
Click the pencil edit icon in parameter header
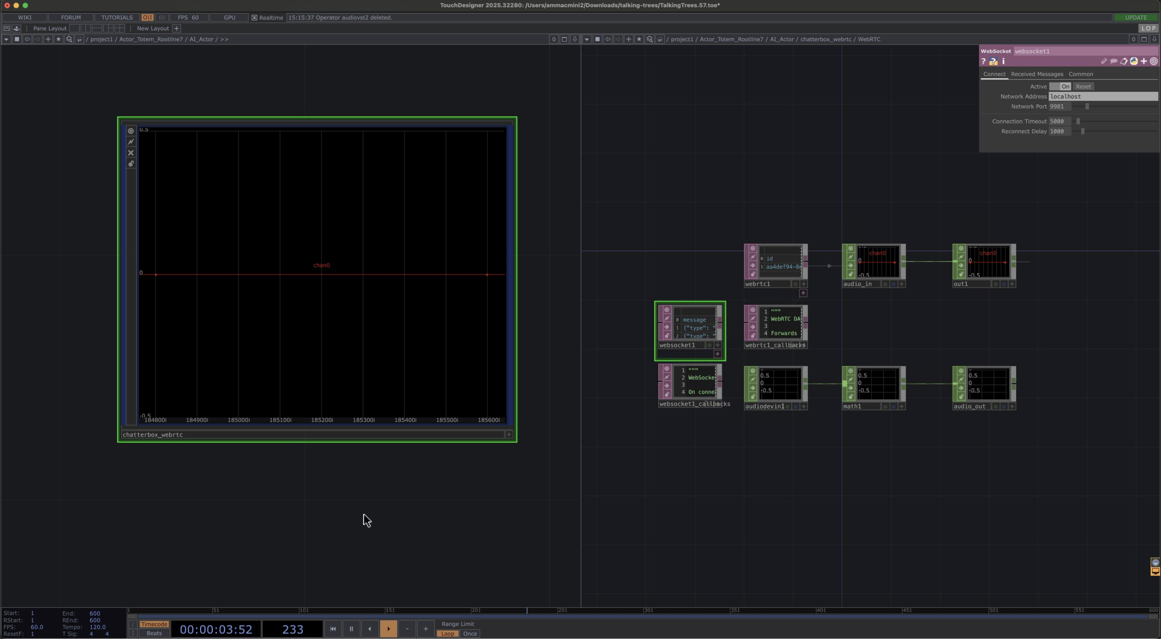click(x=1104, y=61)
